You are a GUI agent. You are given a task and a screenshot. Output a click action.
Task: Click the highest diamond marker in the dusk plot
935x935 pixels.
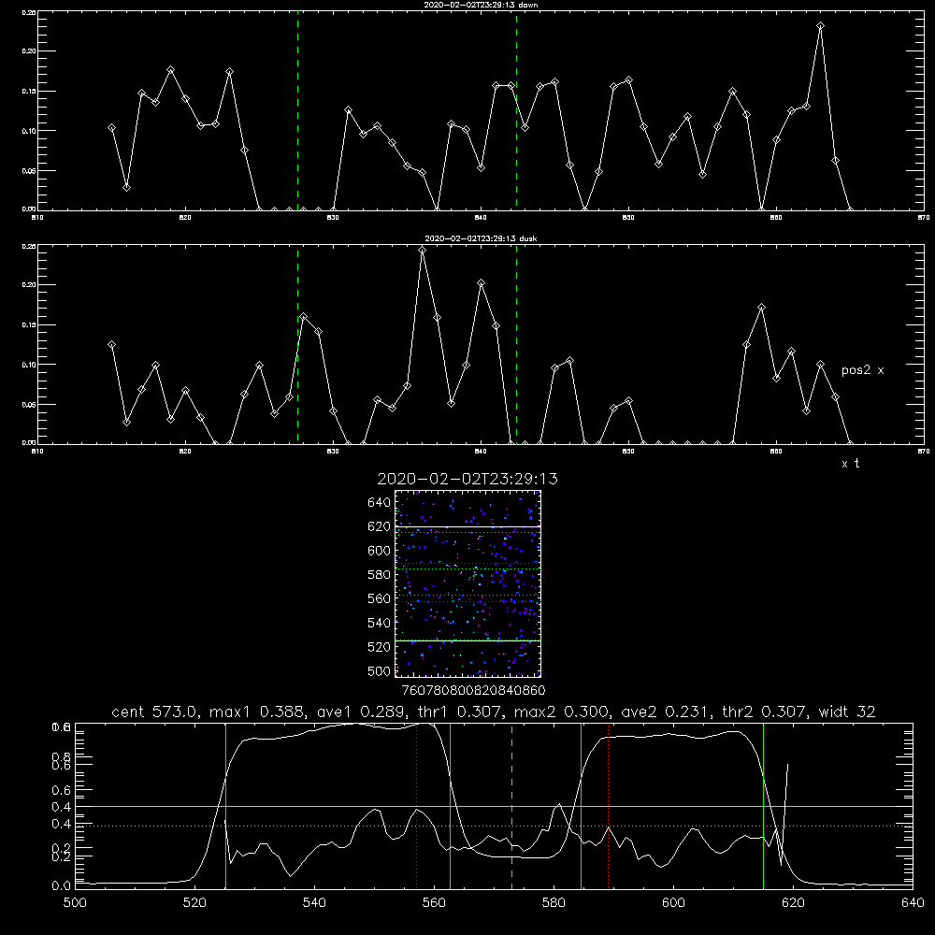(423, 251)
